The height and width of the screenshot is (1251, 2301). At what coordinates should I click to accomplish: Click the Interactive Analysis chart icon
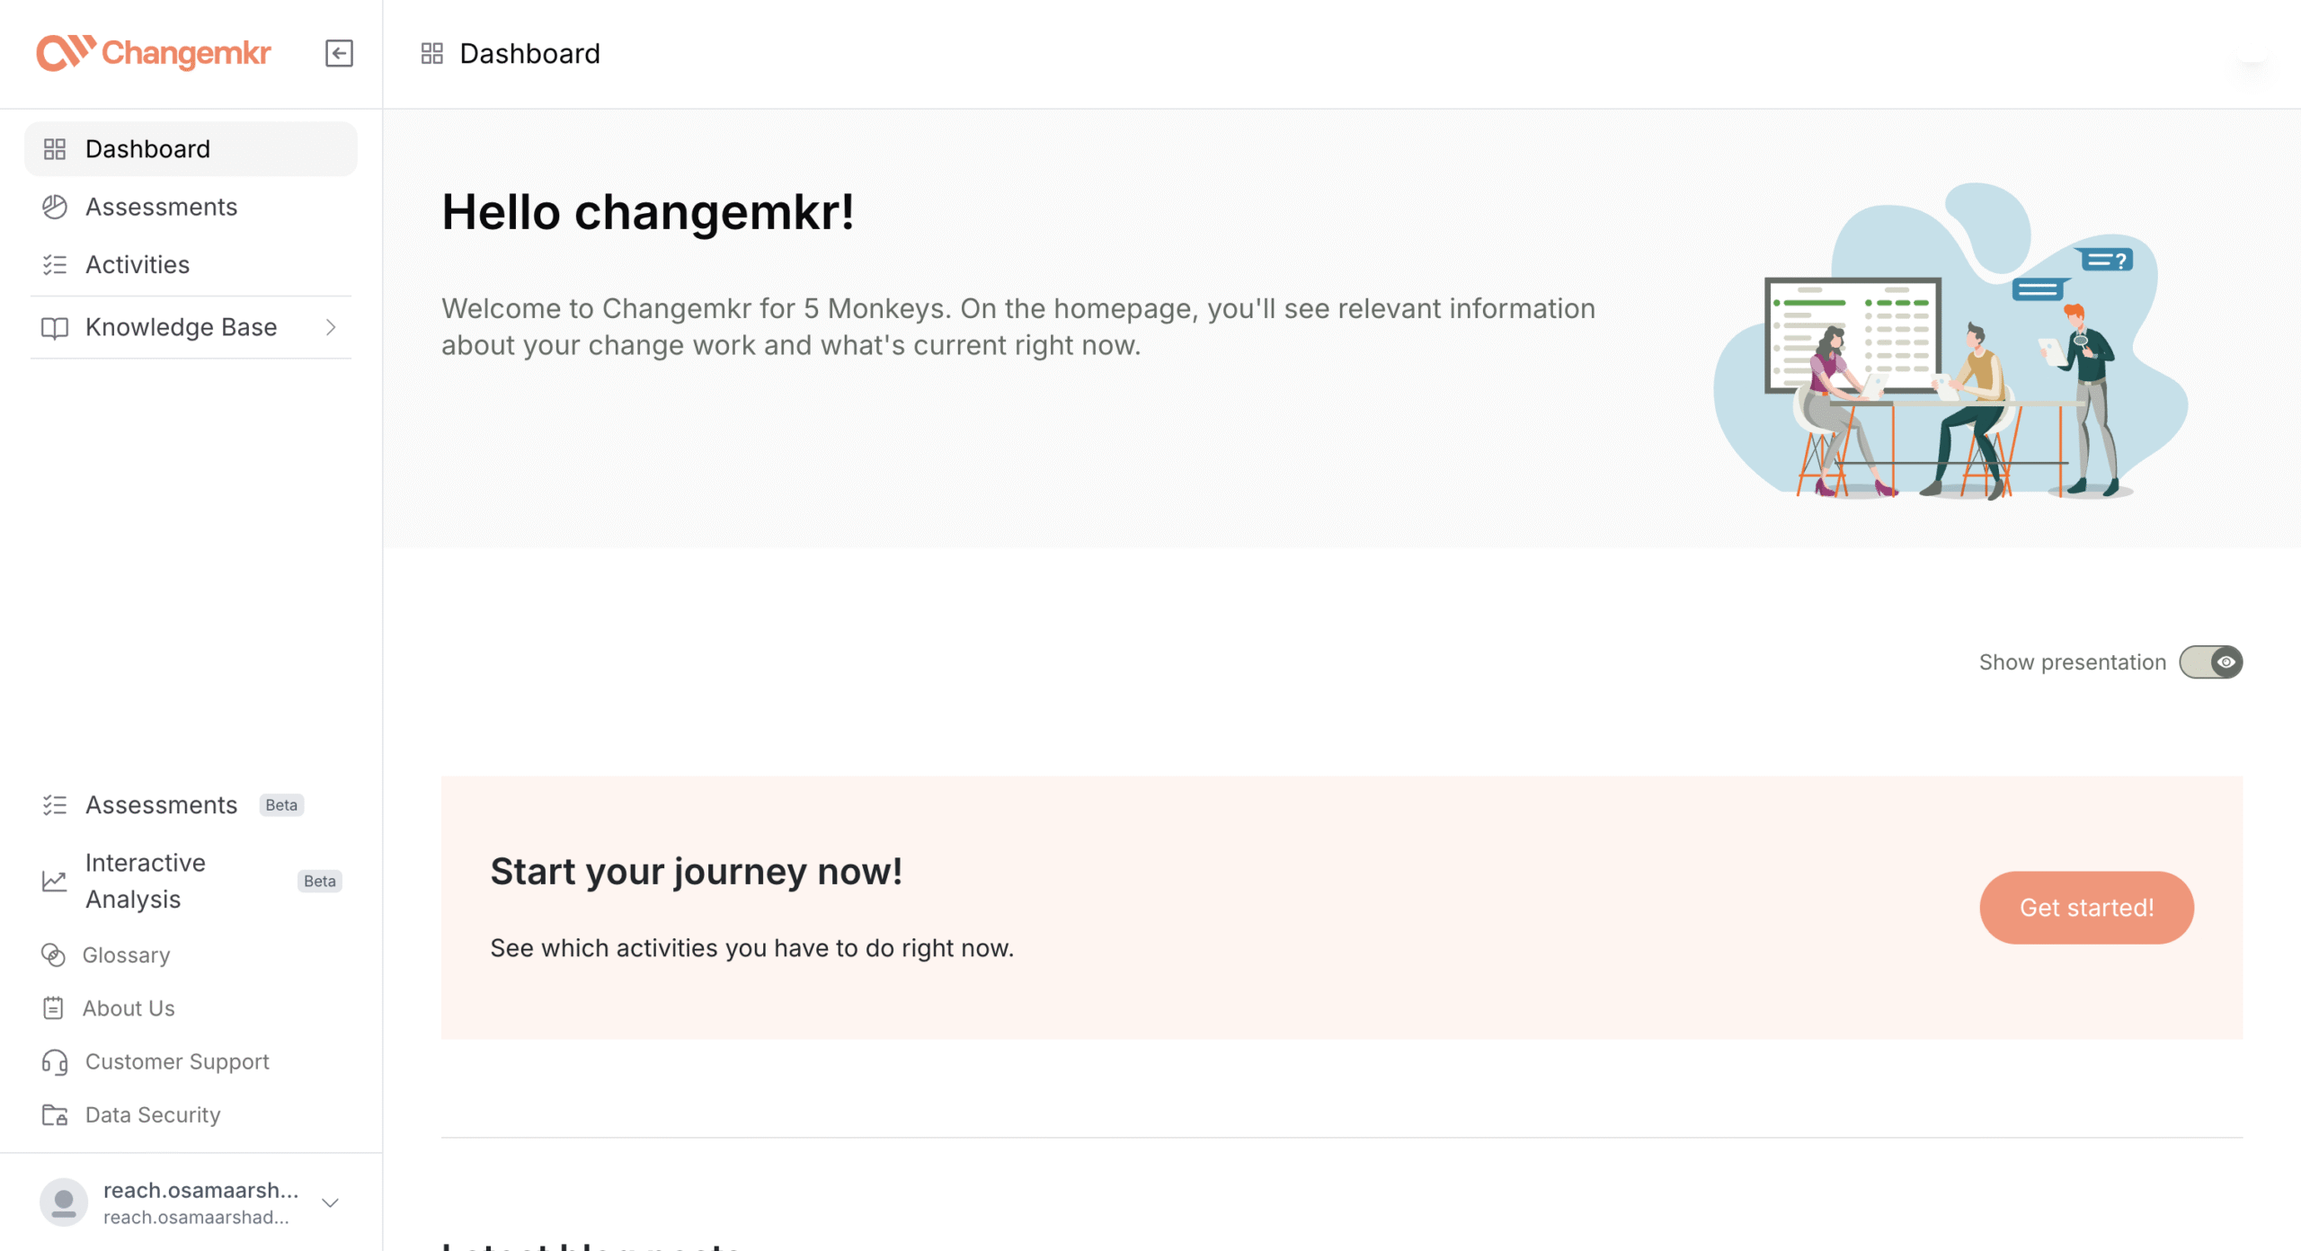pyautogui.click(x=55, y=881)
